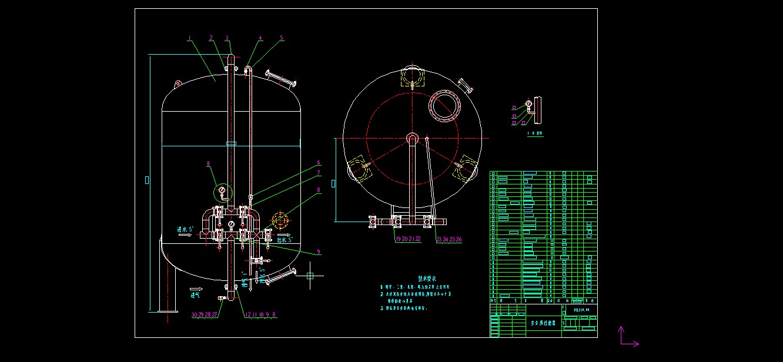Click the UCS axis icon
This screenshot has width=783, height=362.
628,337
